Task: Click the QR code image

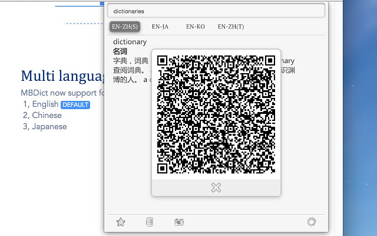Action: [216, 114]
